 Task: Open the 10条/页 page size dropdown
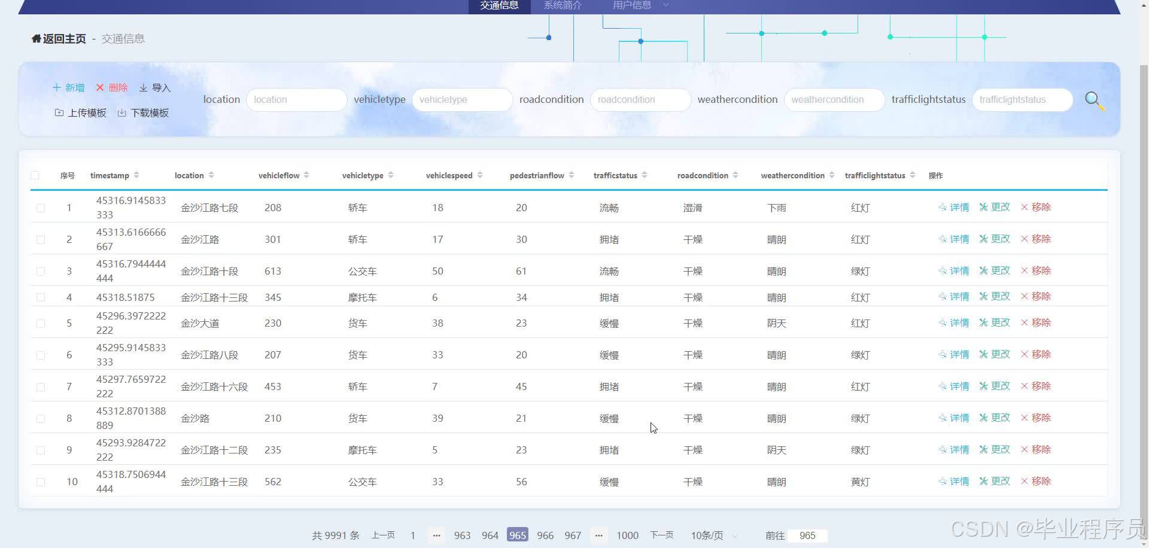714,535
